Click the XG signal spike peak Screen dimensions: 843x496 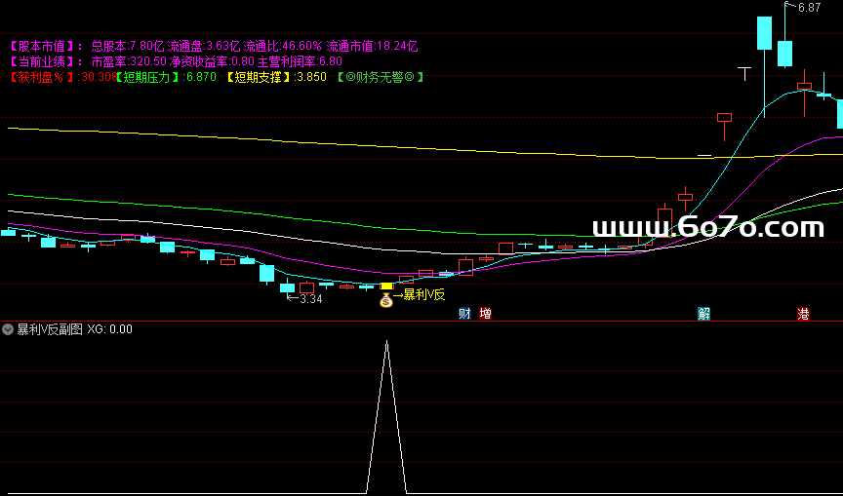(x=386, y=342)
